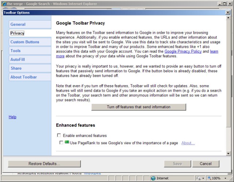Open the AutoFill tab

point(30,59)
